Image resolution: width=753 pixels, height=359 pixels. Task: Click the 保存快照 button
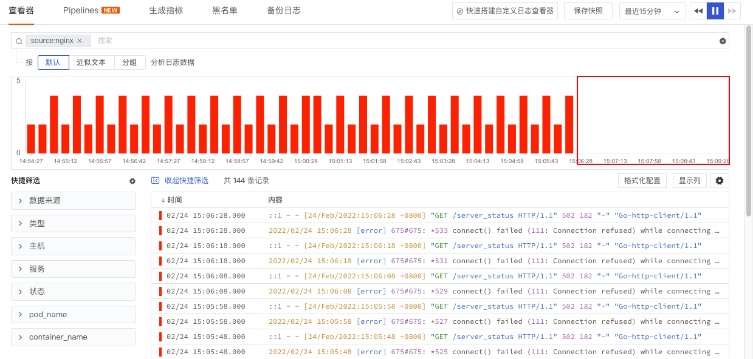588,11
